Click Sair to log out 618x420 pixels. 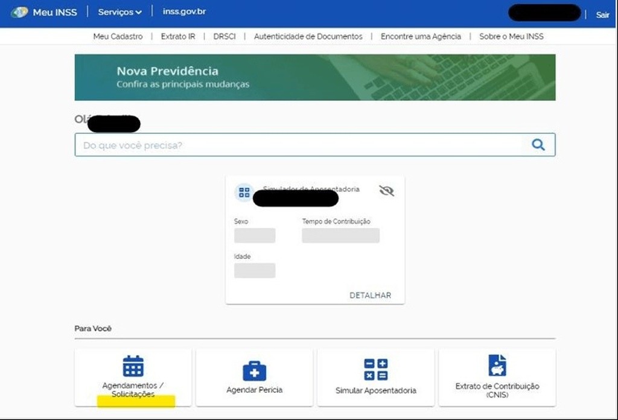pyautogui.click(x=603, y=15)
